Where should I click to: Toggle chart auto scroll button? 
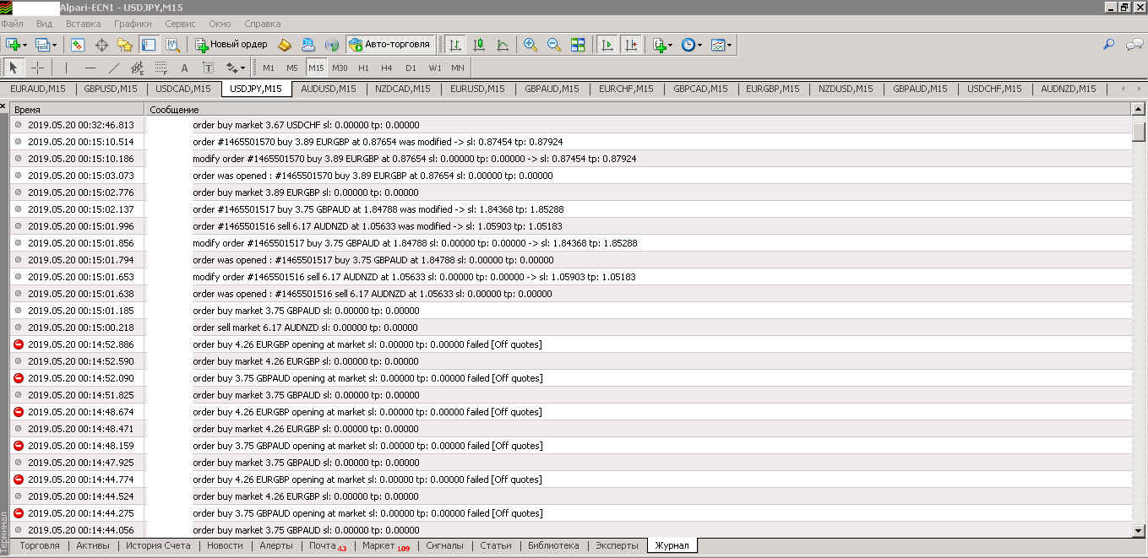607,44
